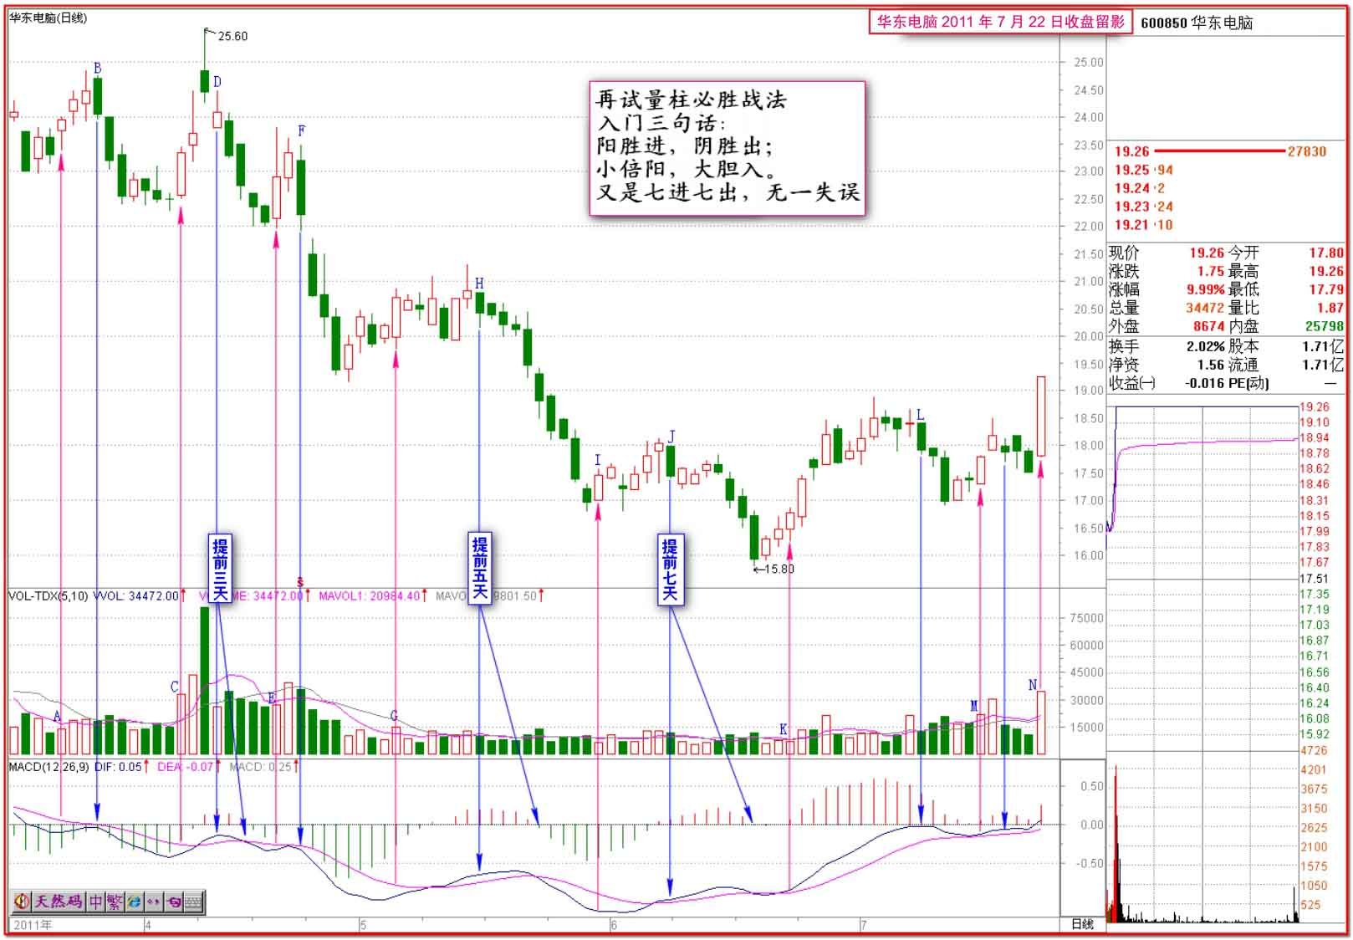Image resolution: width=1353 pixels, height=940 pixels.
Task: Click the month 7 timeline marker
Action: [864, 925]
